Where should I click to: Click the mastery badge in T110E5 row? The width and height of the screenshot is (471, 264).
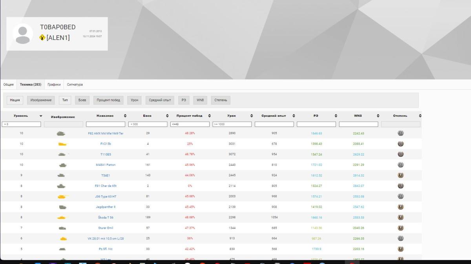pyautogui.click(x=400, y=154)
